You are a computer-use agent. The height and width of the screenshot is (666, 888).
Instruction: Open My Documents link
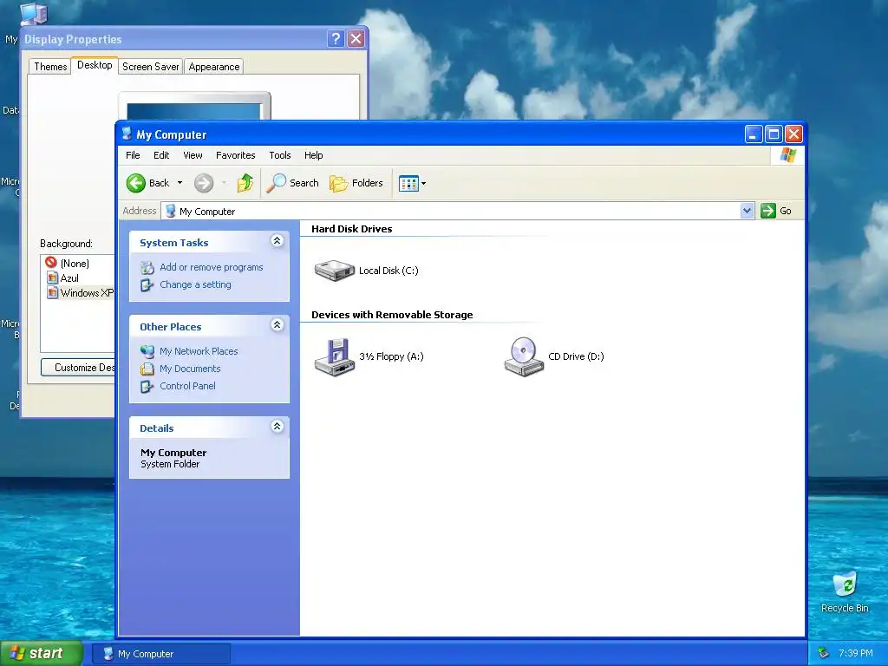click(x=190, y=369)
